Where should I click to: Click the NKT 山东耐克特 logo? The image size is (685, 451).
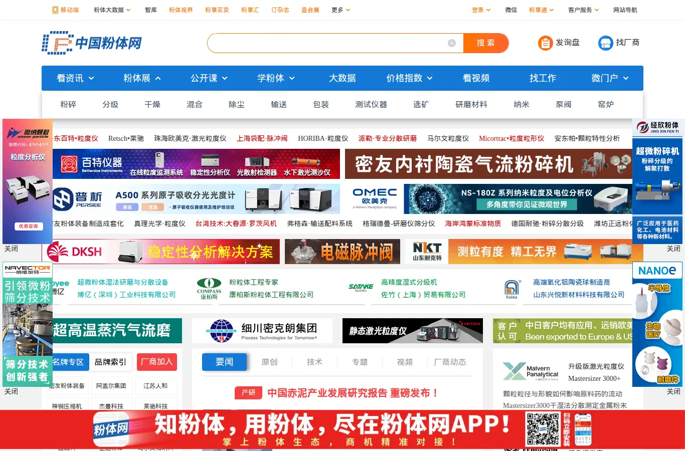[x=427, y=252]
